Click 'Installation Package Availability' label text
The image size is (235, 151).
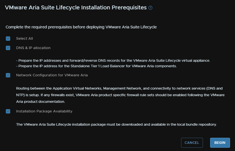click(x=44, y=111)
